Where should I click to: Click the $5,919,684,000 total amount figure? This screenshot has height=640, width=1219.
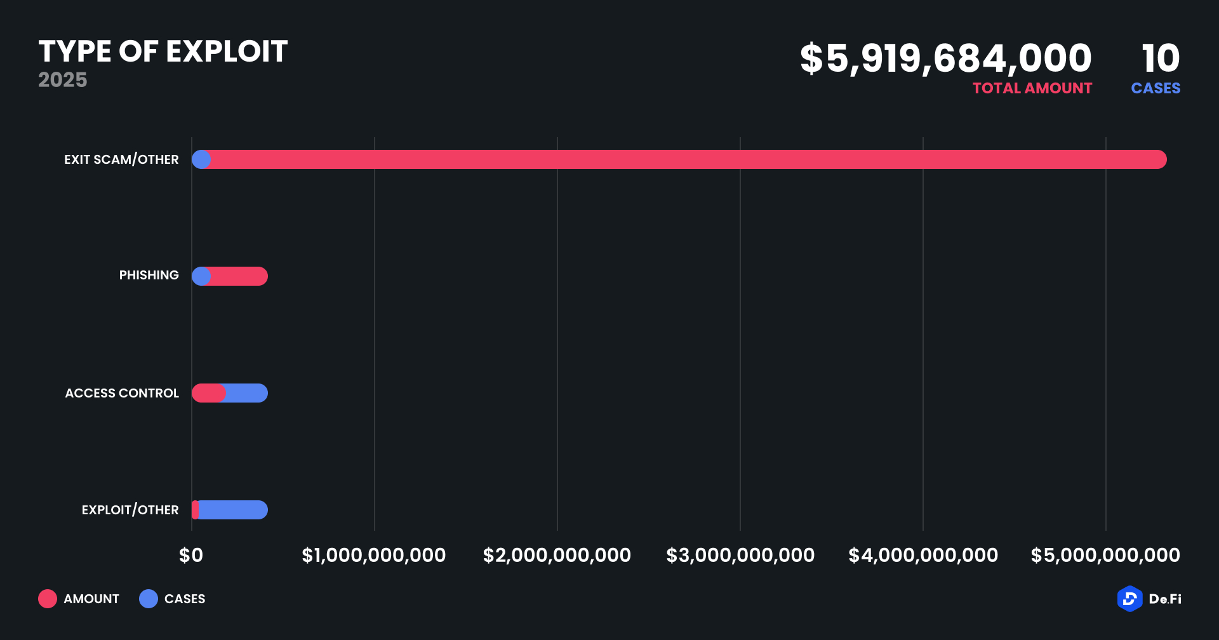point(945,58)
